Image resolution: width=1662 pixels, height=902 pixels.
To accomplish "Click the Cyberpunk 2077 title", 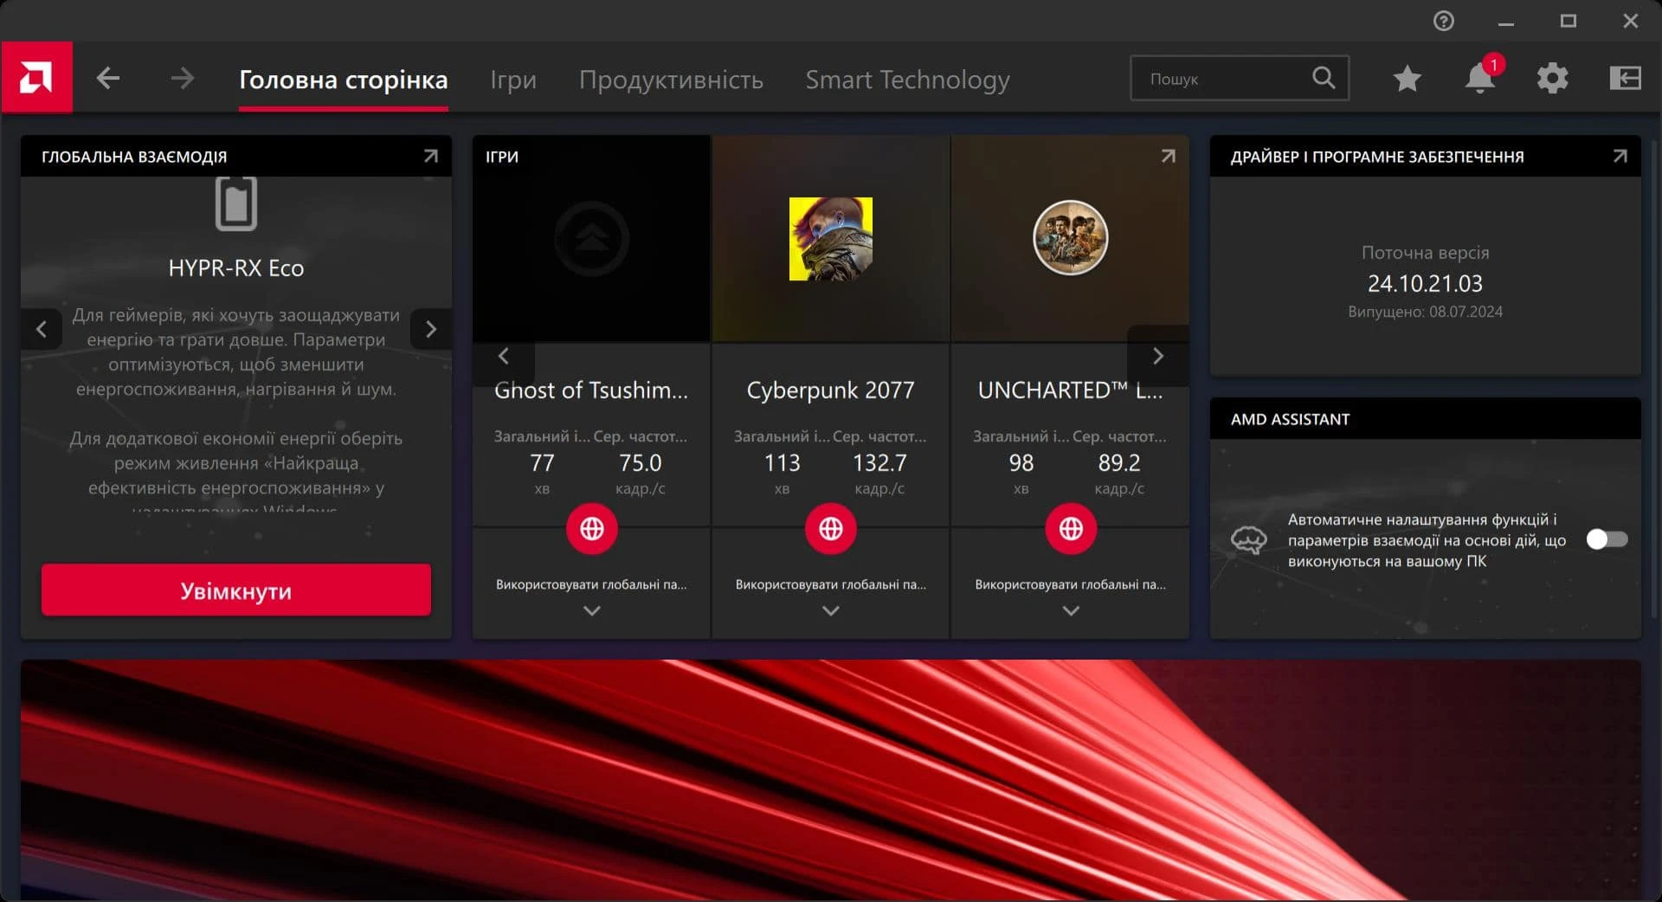I will tap(830, 390).
